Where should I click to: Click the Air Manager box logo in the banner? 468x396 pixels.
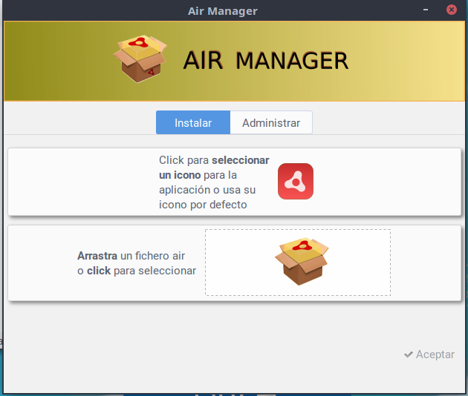pyautogui.click(x=140, y=59)
